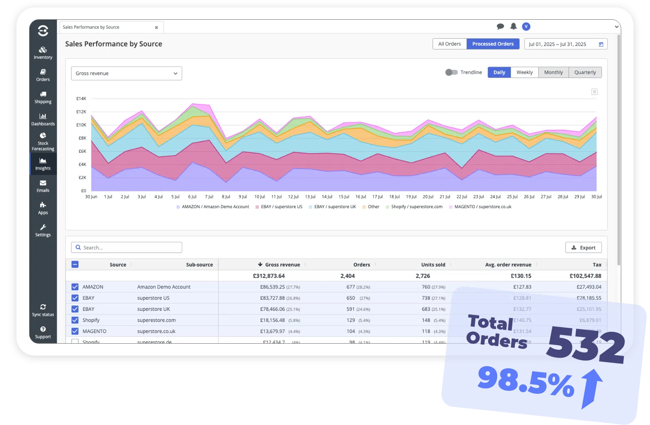This screenshot has height=425, width=650.
Task: Toggle the Trendline switch
Action: 451,72
